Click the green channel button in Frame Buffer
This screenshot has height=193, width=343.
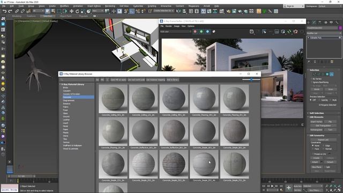tap(202, 32)
